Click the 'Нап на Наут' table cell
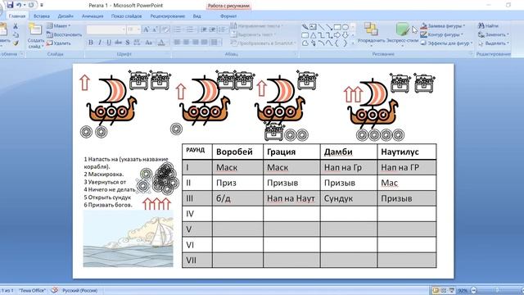The width and height of the screenshot is (524, 295). [x=291, y=198]
